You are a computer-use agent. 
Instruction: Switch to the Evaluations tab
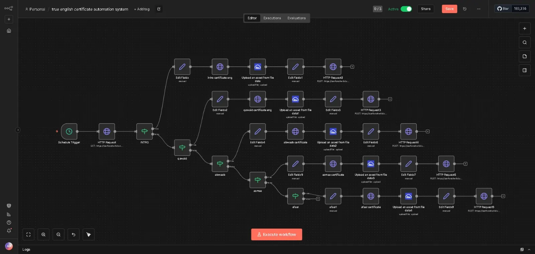pos(297,18)
